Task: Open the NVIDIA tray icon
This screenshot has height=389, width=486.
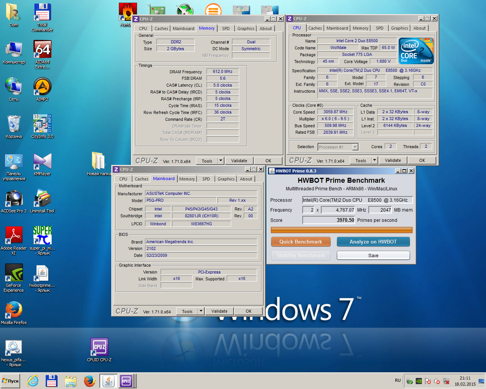Action: pyautogui.click(x=418, y=381)
